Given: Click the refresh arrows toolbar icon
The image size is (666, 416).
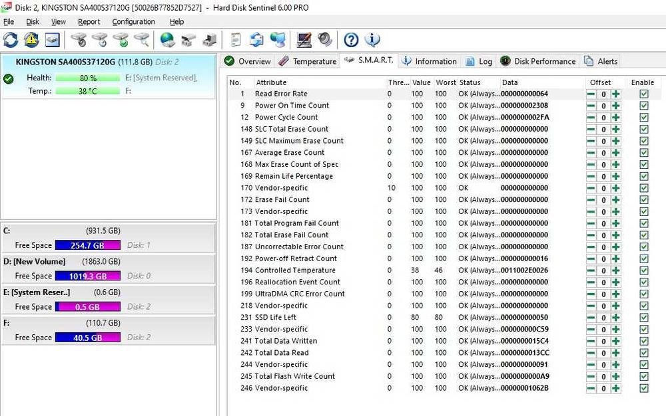Looking at the screenshot, I should [11, 41].
